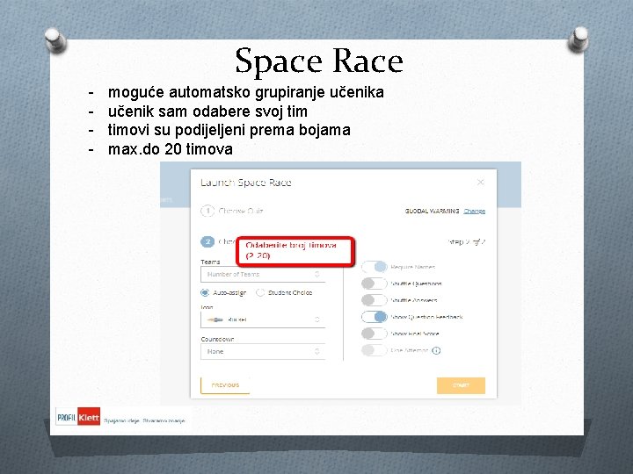This screenshot has width=633, height=474.
Task: Click the 'timovi su podijeljeni prema bojama' bullet
Action: coord(229,130)
